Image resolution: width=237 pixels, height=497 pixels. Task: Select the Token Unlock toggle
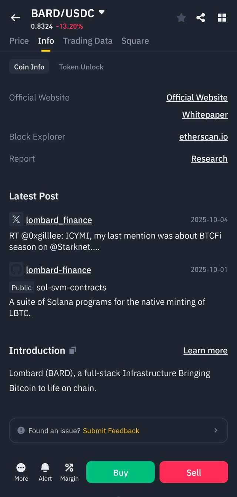tap(81, 67)
